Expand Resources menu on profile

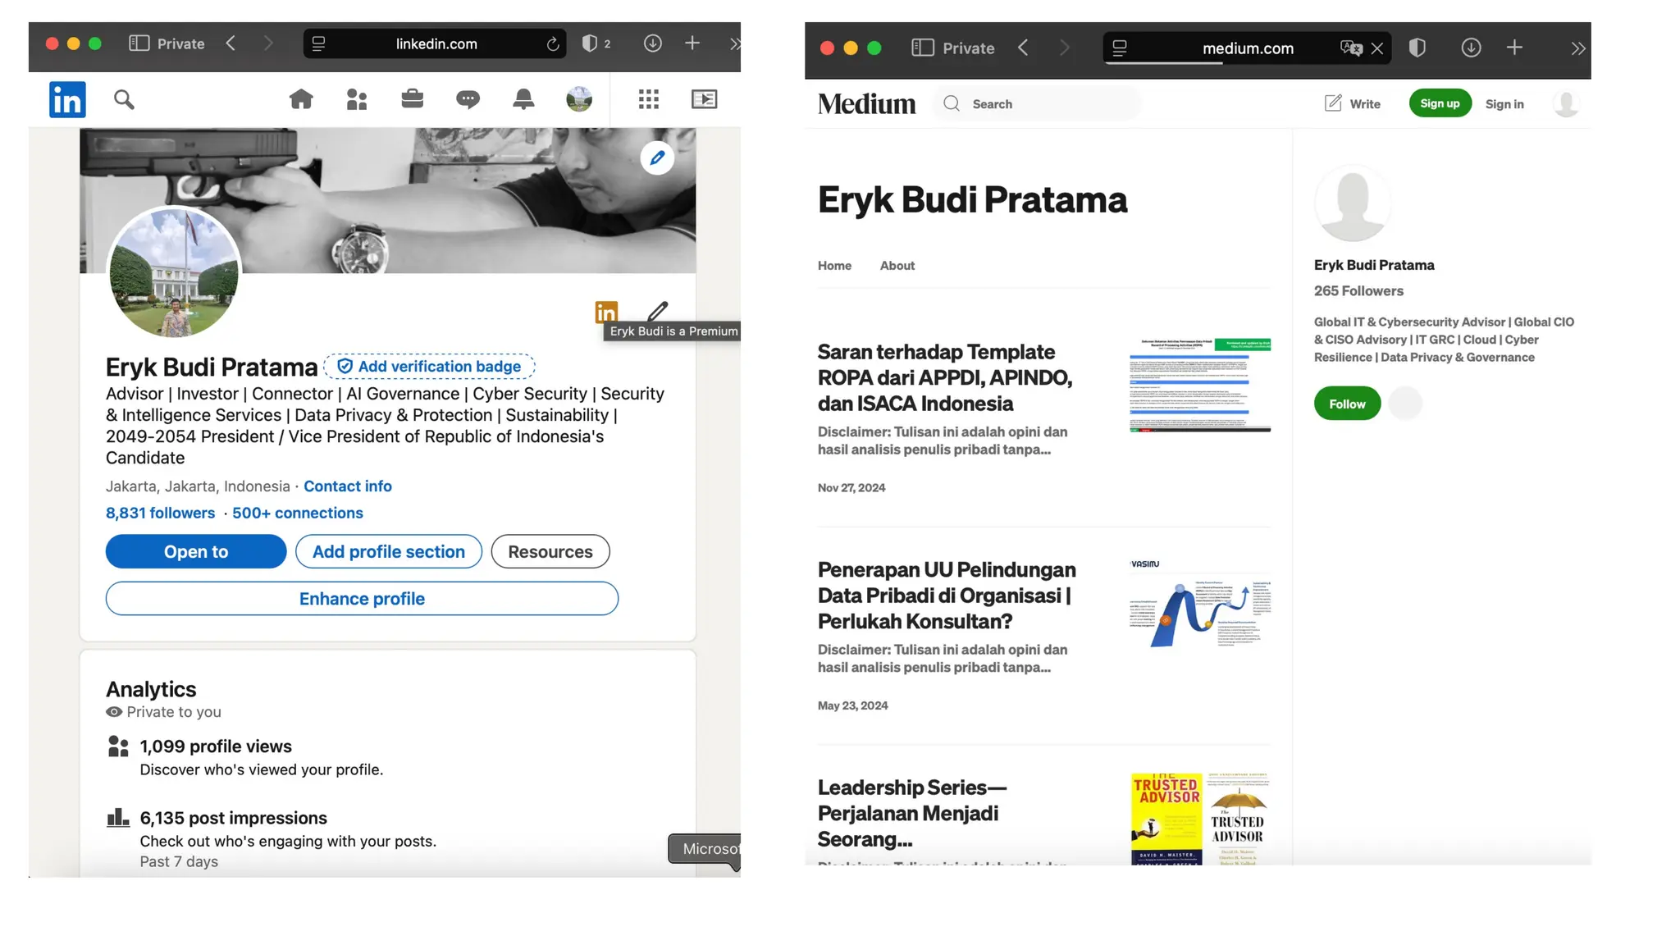tap(550, 551)
